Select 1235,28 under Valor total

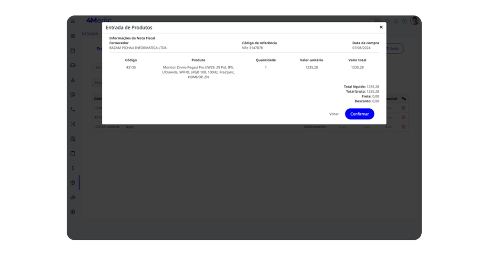point(357,68)
